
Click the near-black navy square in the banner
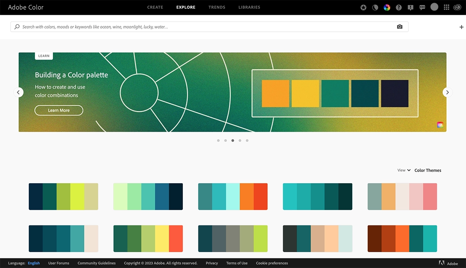(395, 93)
